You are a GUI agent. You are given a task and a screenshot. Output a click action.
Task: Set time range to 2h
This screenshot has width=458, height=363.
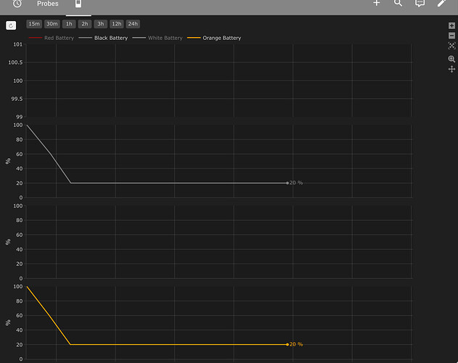click(85, 24)
